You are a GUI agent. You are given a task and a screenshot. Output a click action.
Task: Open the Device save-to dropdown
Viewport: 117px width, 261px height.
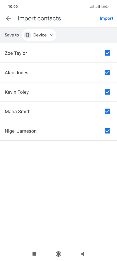coord(39,35)
